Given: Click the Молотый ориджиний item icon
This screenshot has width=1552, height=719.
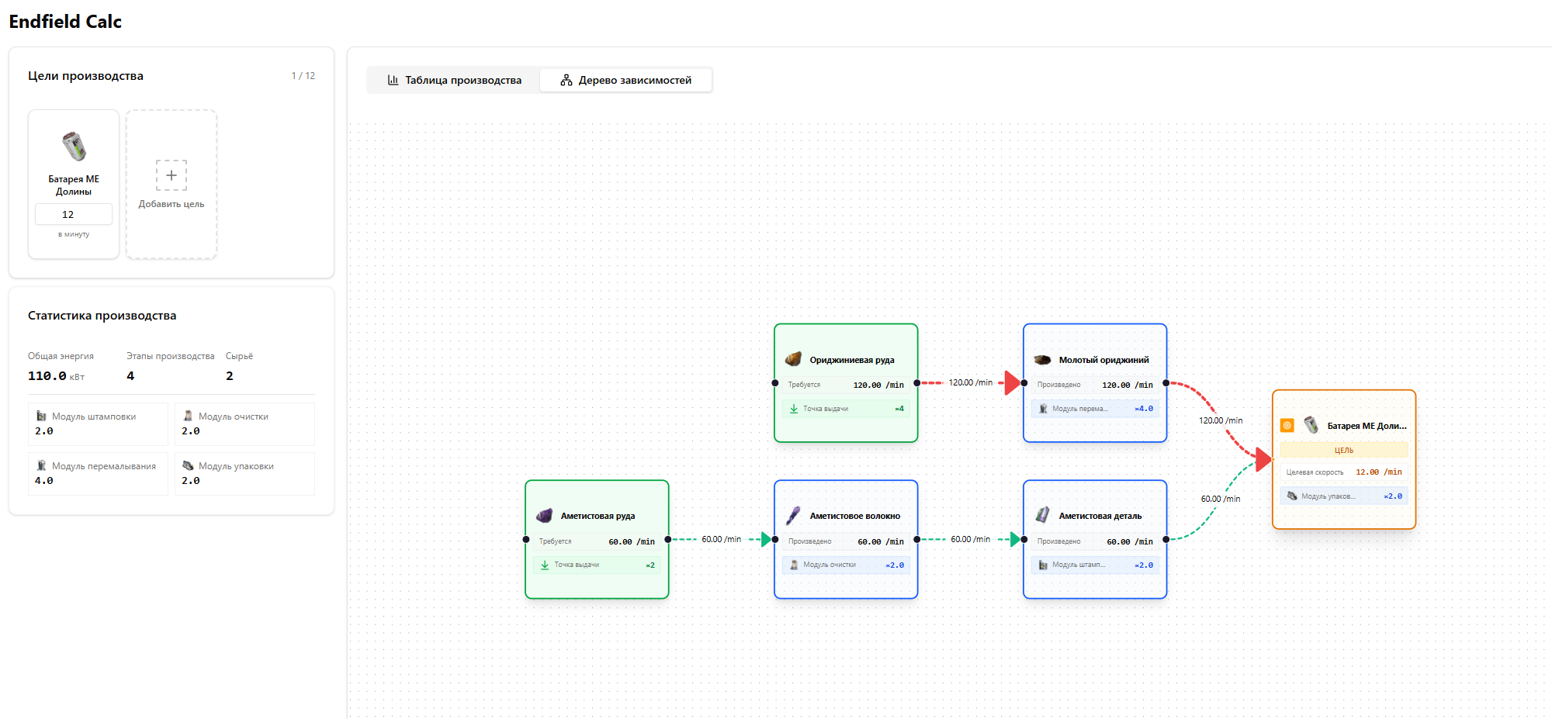Looking at the screenshot, I should pos(1042,360).
